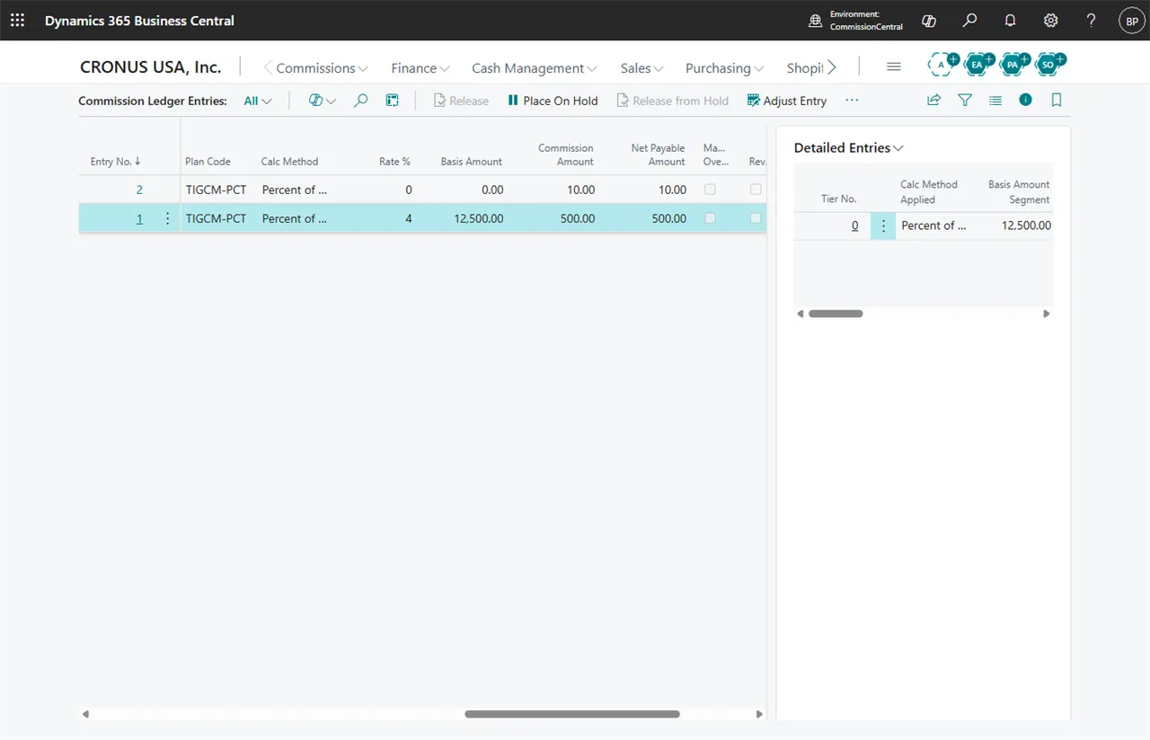Viewport: 1150px width, 740px height.
Task: Search the list with toolbar magnifier
Action: [360, 101]
